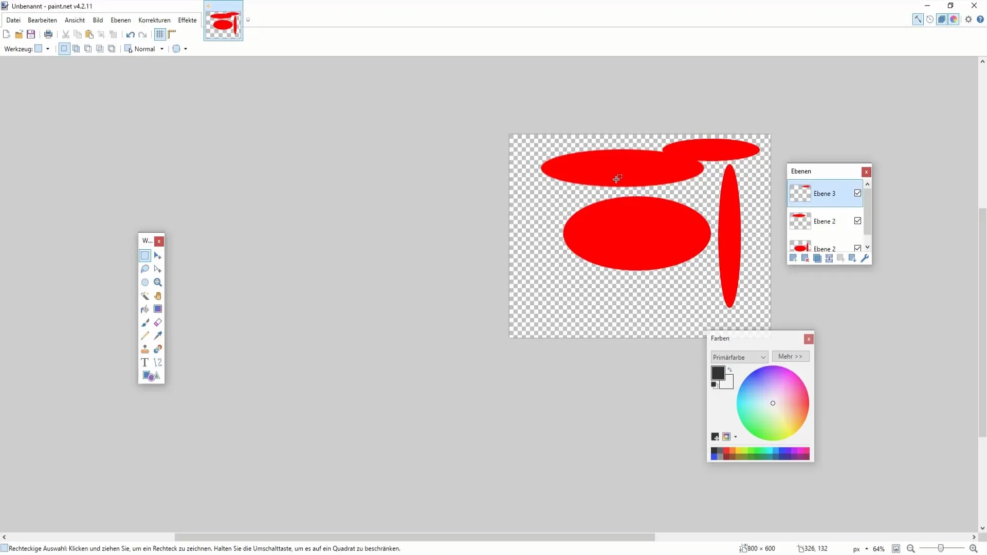Close the Farben panel
This screenshot has height=555, width=987.
click(x=809, y=339)
